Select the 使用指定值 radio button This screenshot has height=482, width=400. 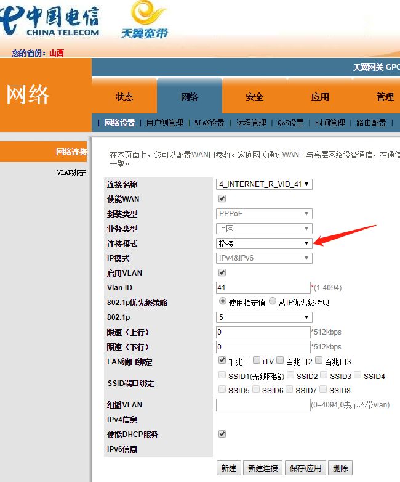223,301
